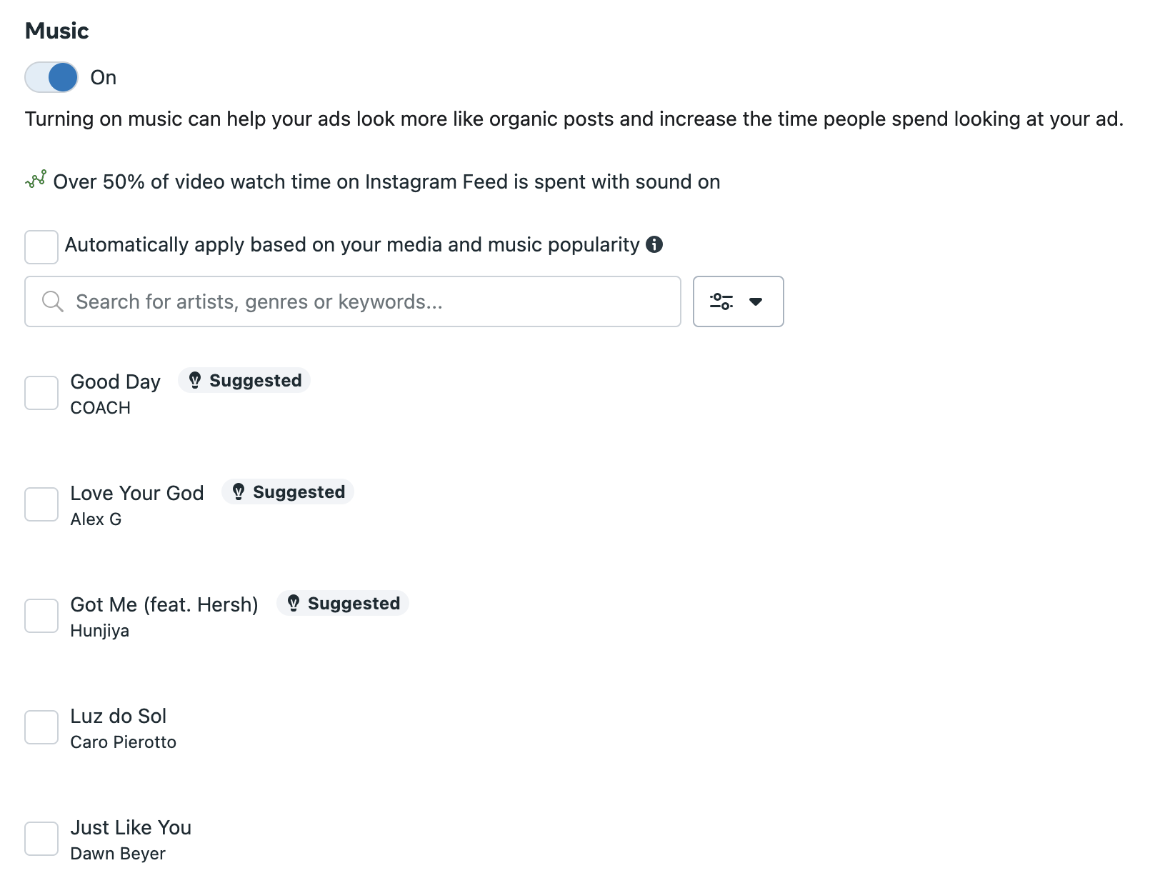Click the Luz do Sol track title
The width and height of the screenshot is (1170, 883).
[x=119, y=716]
